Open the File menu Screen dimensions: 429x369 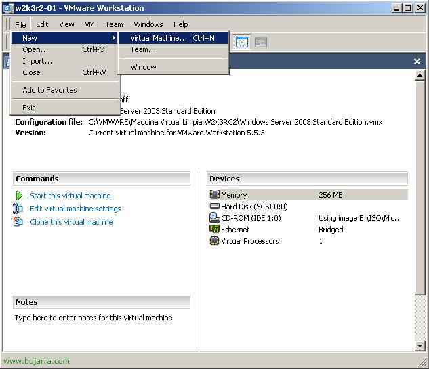point(20,25)
